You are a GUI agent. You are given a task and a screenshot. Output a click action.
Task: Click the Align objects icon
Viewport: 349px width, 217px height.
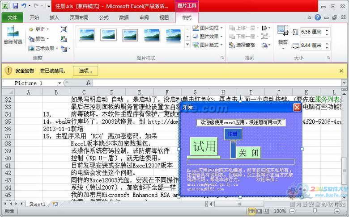(265, 28)
